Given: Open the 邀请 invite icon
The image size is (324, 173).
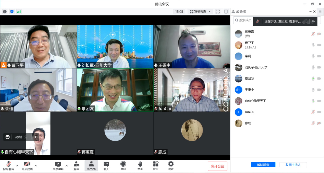Looking at the screenshot, I should (76, 166).
